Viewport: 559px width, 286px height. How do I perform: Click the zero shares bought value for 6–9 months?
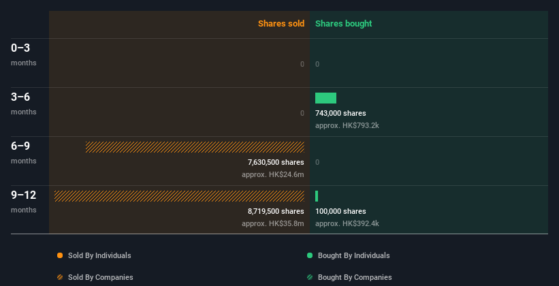[317, 163]
